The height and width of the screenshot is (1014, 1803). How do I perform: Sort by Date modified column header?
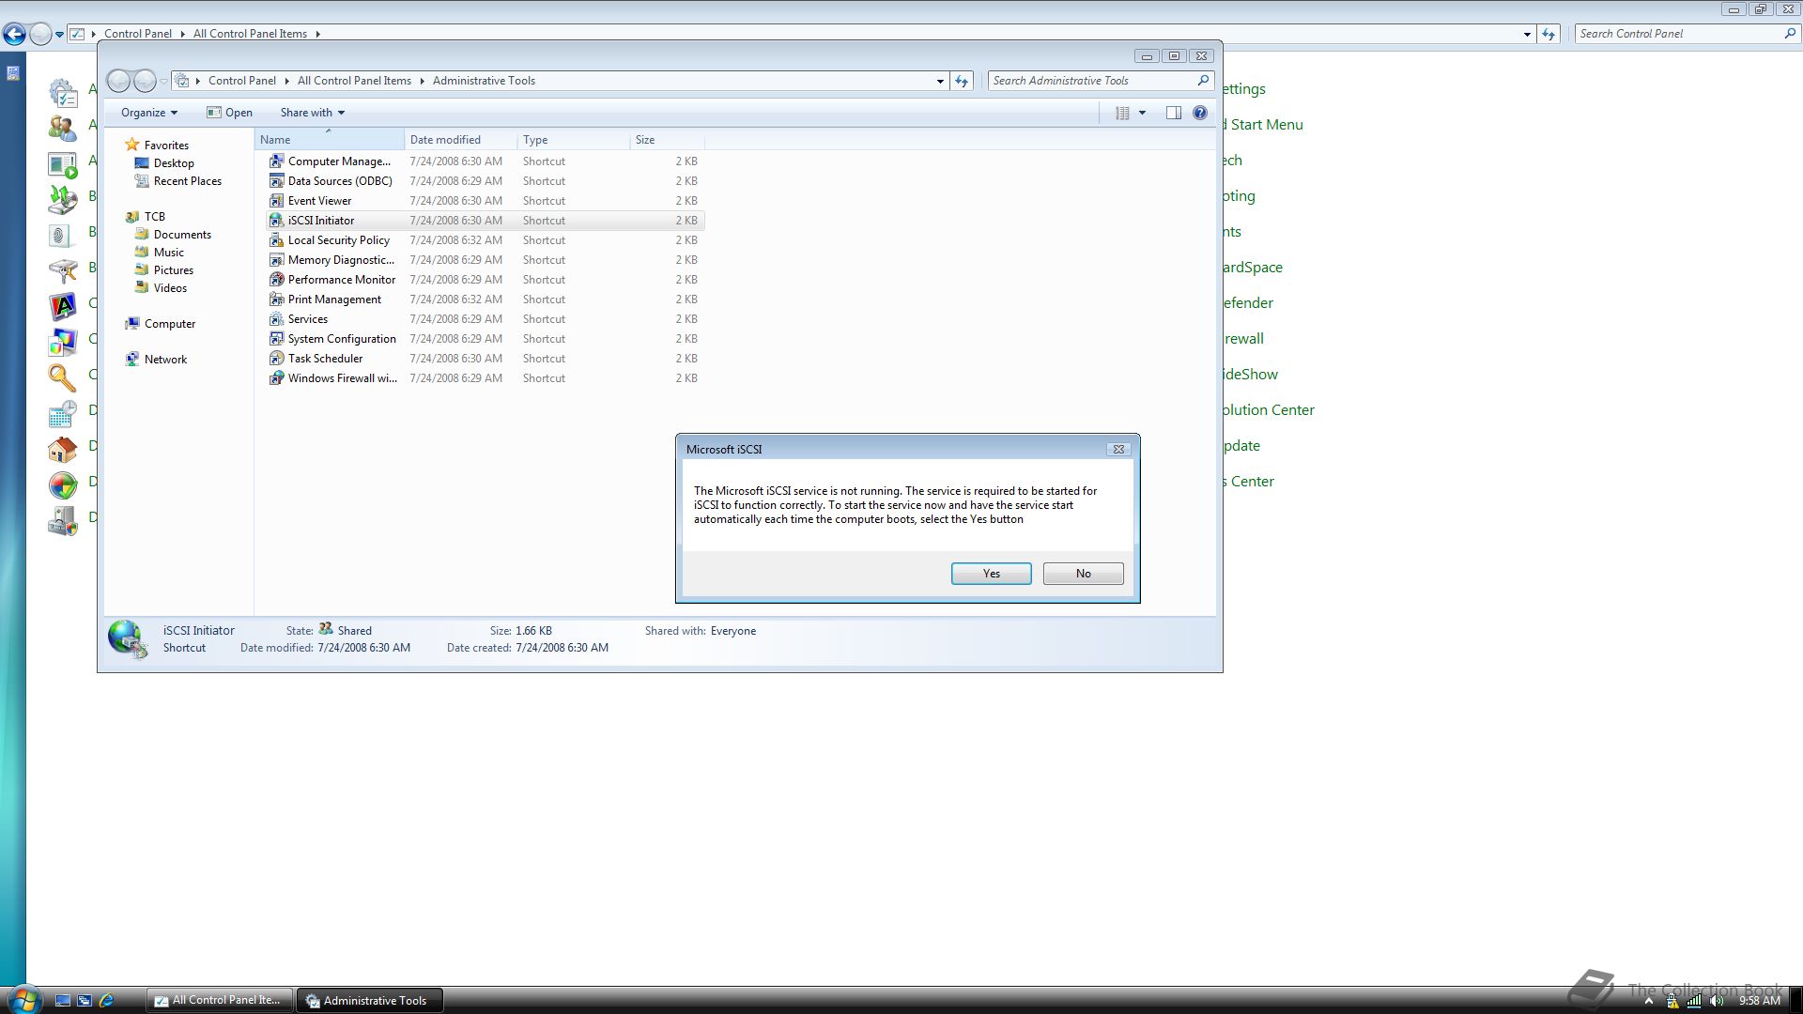[x=461, y=140]
